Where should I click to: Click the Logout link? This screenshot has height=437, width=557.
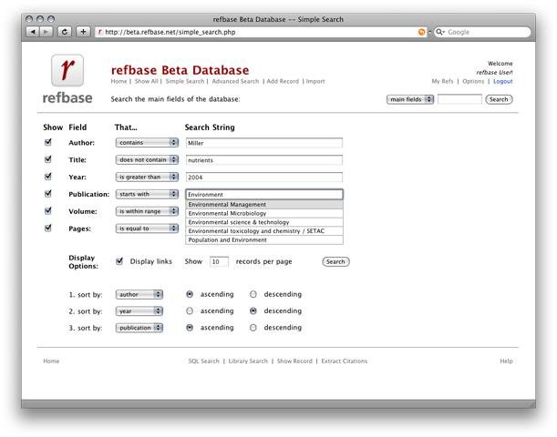502,81
